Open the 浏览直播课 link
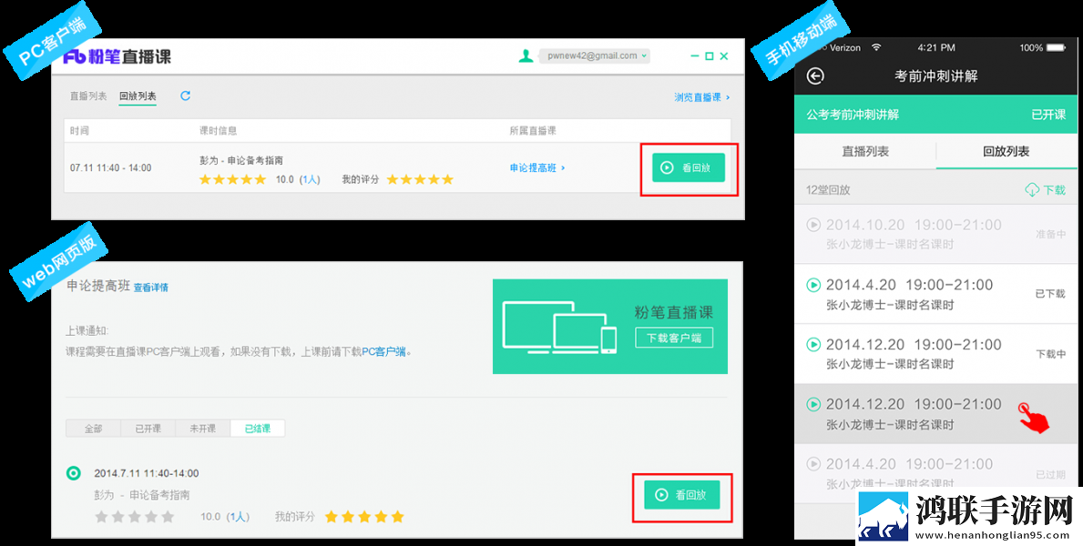 (701, 97)
